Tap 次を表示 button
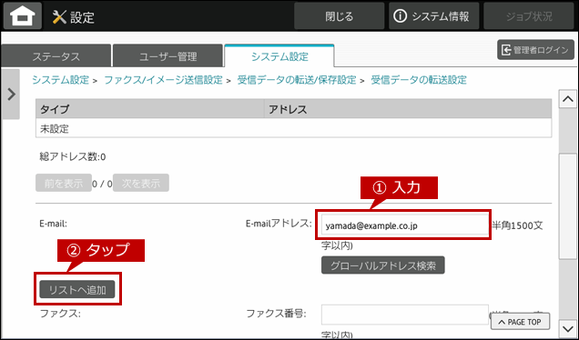 141,183
